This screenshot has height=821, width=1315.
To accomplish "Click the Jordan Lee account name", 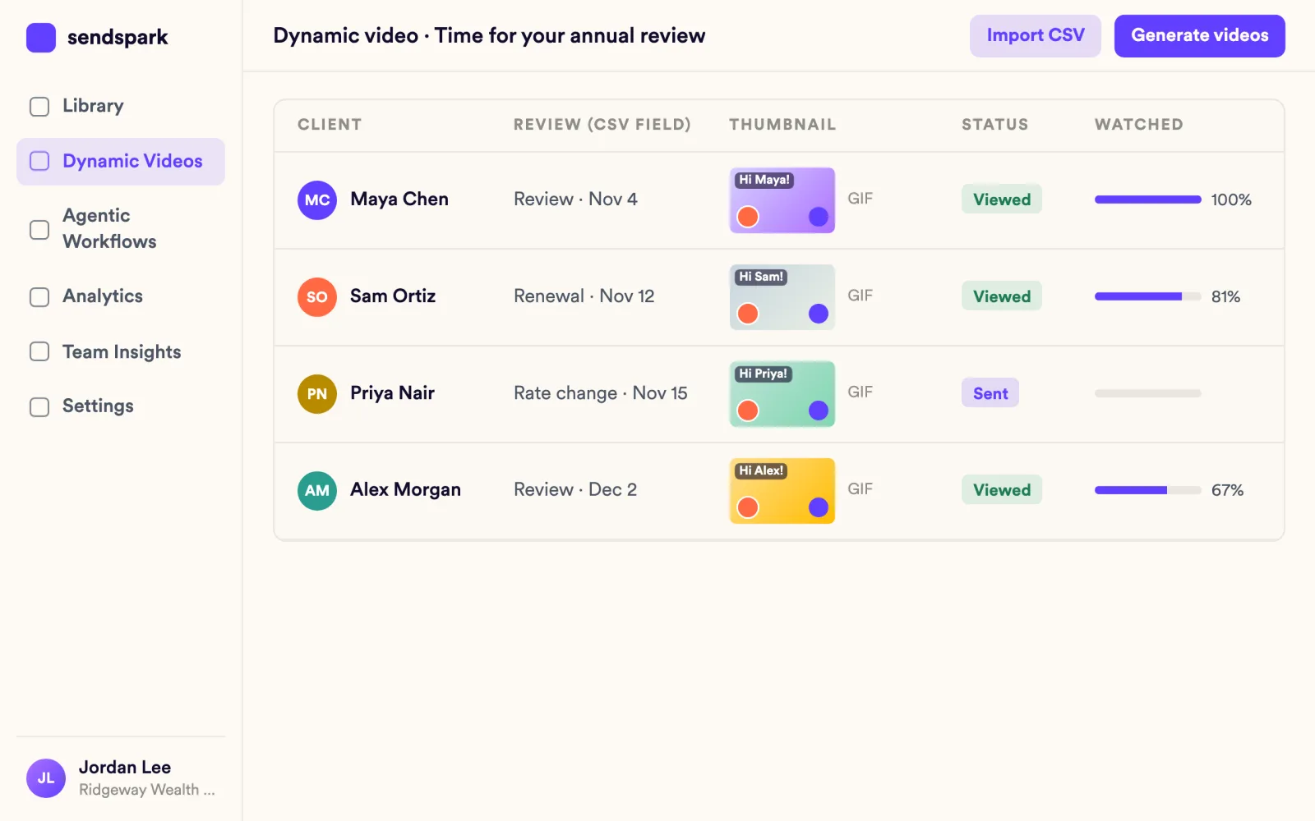I will point(125,768).
